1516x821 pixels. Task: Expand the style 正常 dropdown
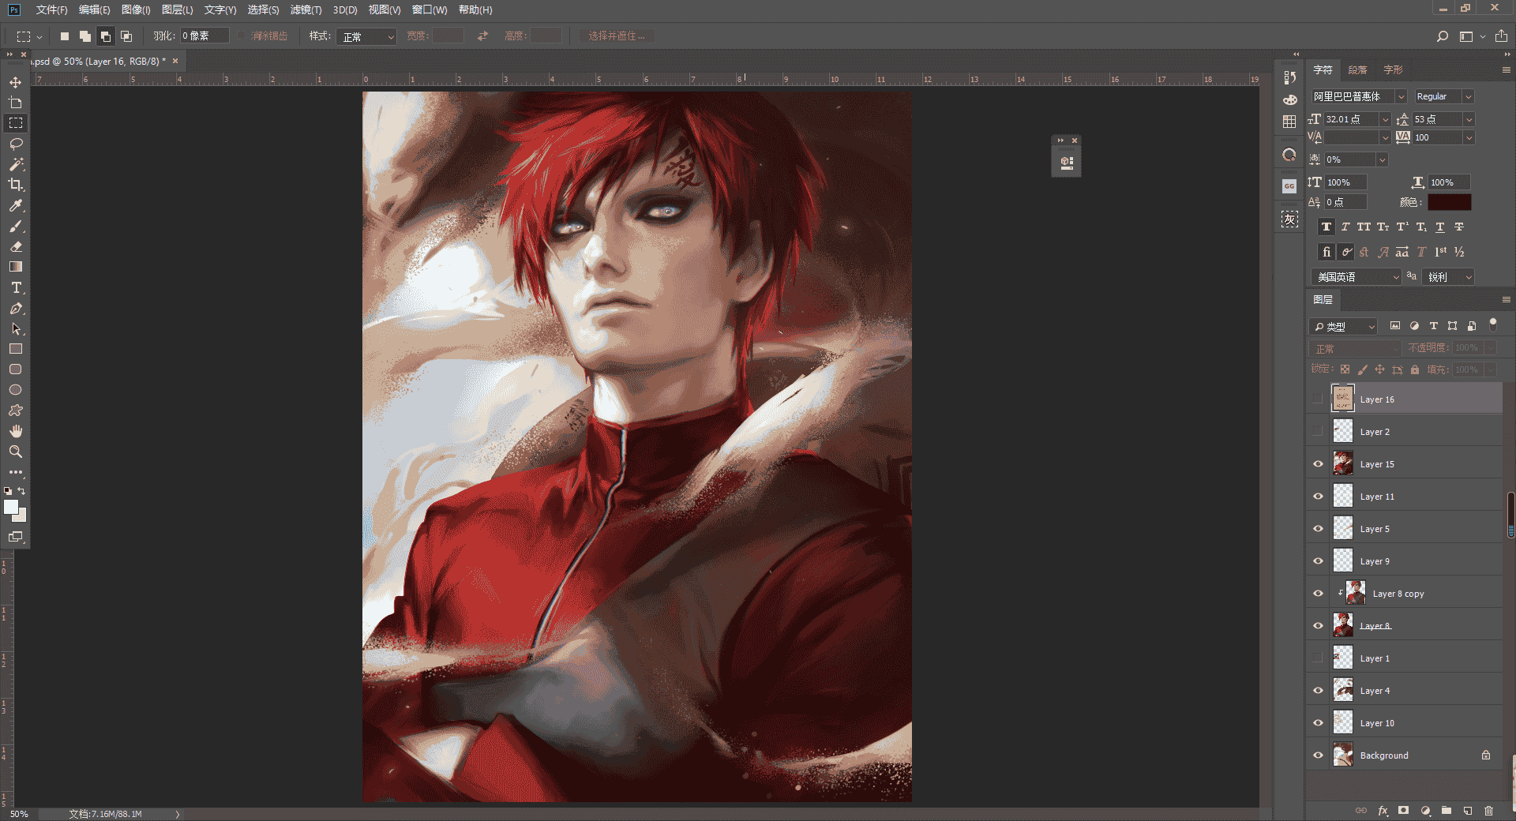(366, 36)
